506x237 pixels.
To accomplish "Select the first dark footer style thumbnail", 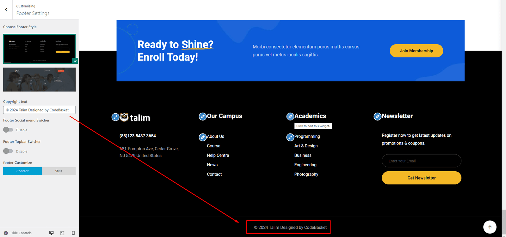I will coord(39,49).
